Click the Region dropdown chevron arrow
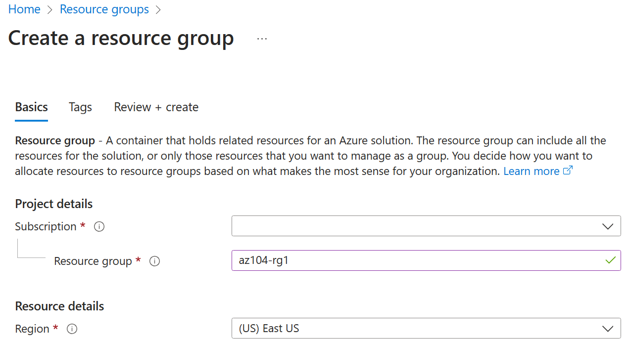 (608, 328)
